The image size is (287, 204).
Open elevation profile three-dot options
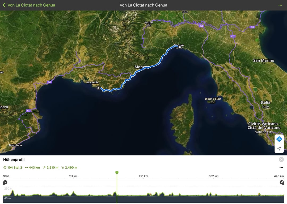(281, 168)
